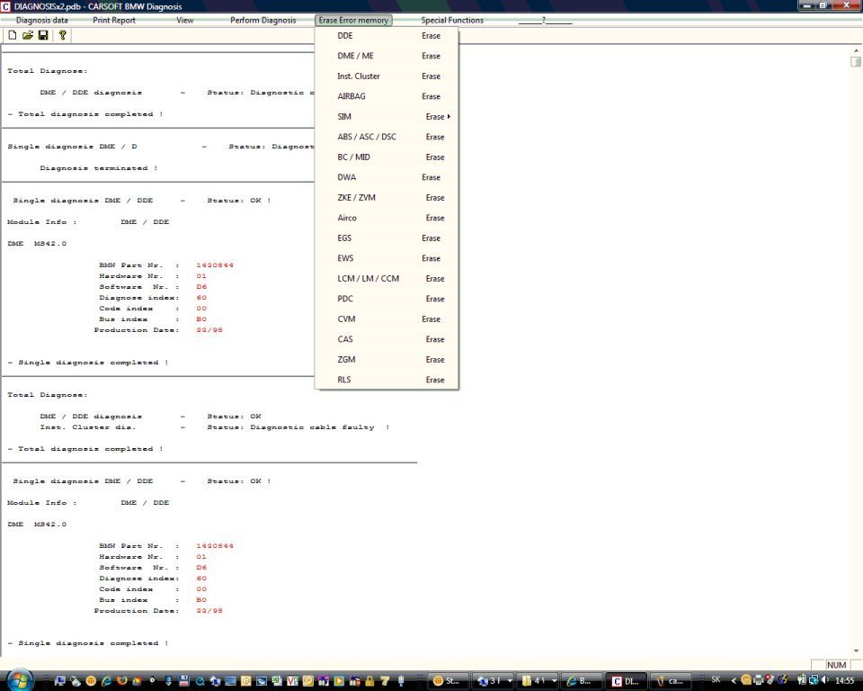
Task: Click the Help question mark toolbar icon
Action: [62, 35]
